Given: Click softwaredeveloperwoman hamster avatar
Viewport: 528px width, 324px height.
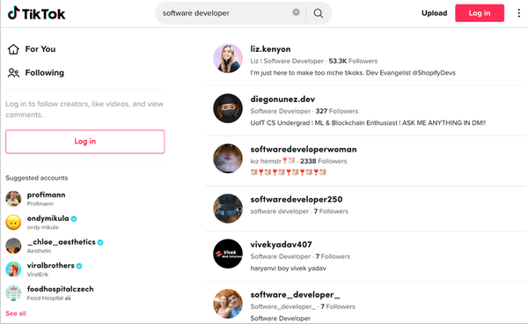Looking at the screenshot, I should pyautogui.click(x=228, y=158).
